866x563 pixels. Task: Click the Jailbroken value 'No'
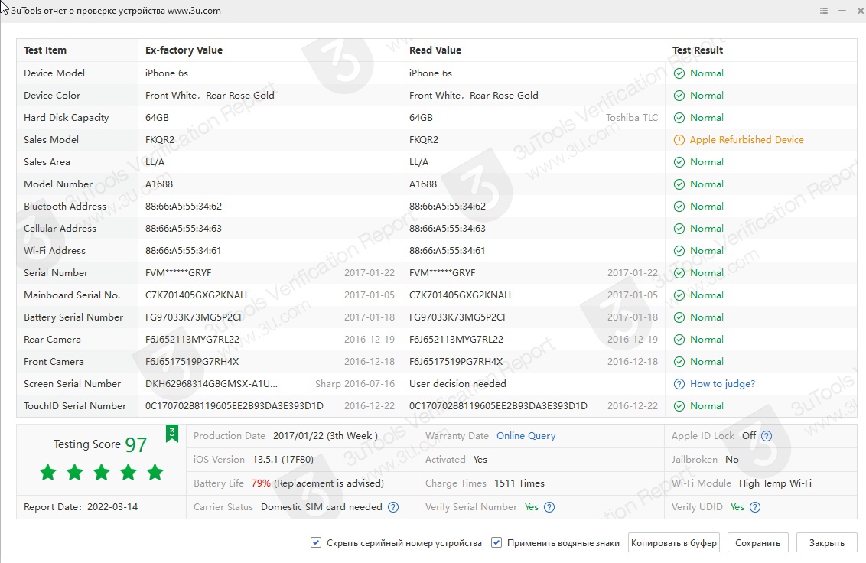[732, 460]
